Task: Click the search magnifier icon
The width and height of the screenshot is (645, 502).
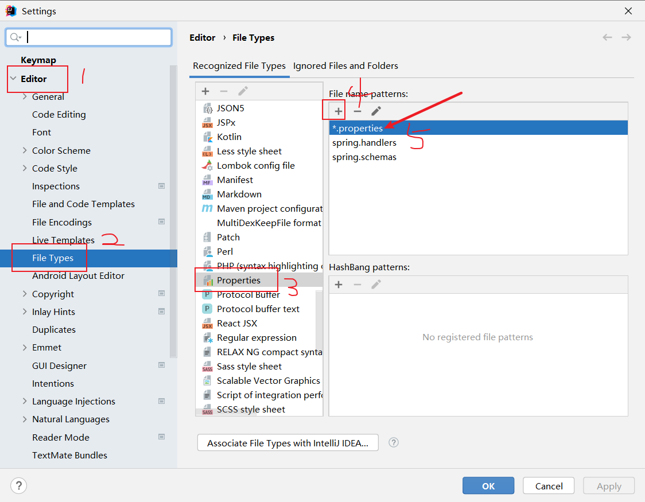Action: click(x=15, y=37)
